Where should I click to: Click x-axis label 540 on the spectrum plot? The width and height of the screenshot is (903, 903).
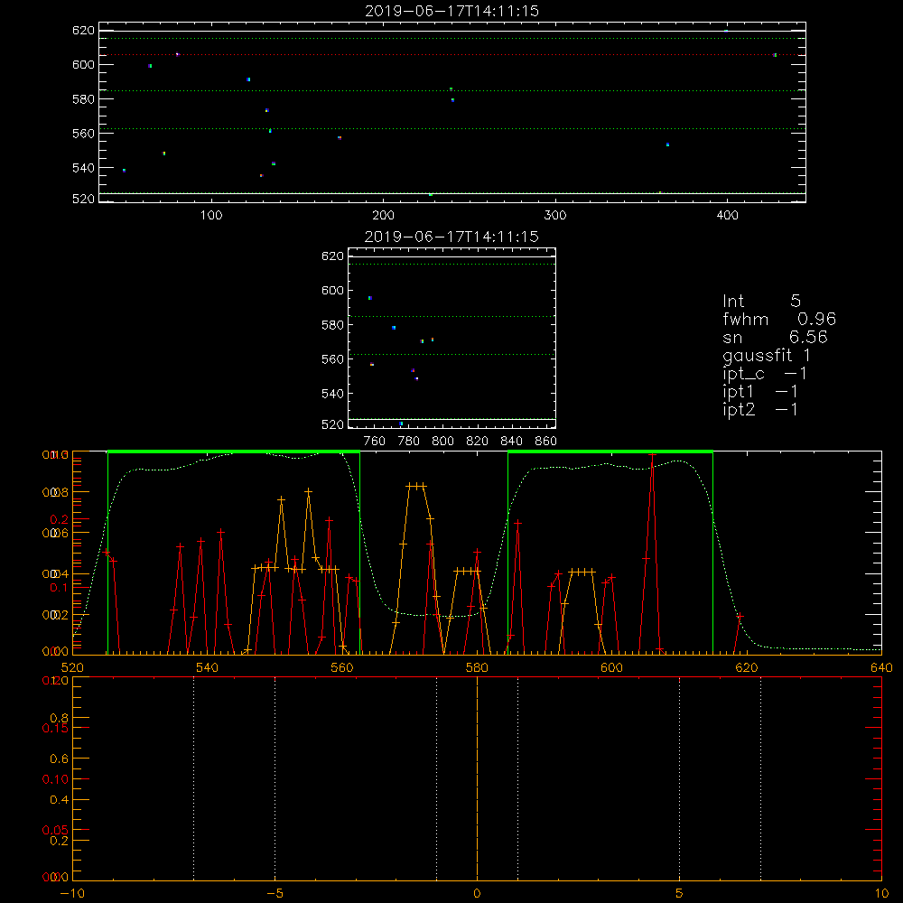(208, 668)
